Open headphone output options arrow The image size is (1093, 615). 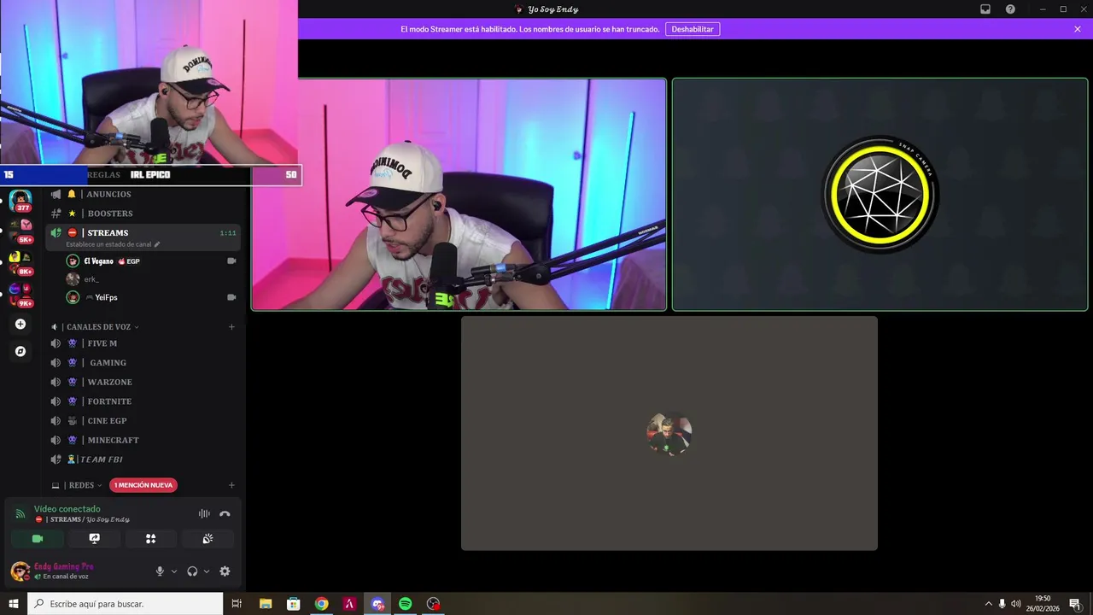click(207, 571)
